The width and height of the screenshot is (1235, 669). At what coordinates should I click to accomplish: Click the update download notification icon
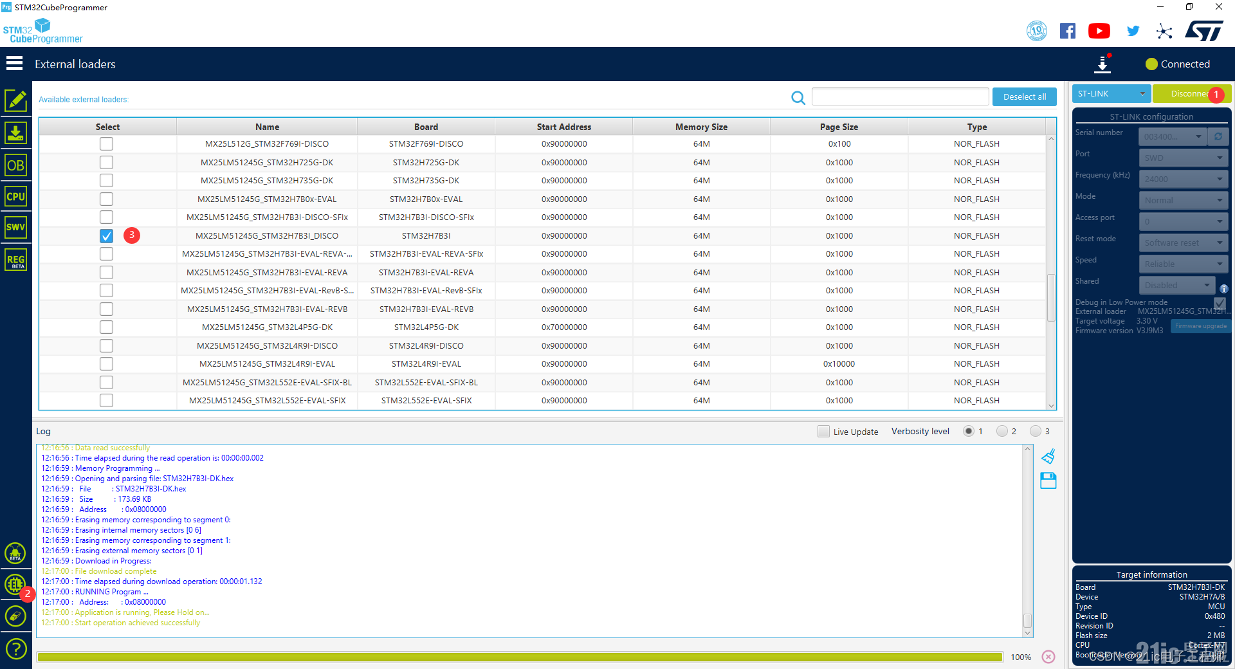coord(1102,64)
